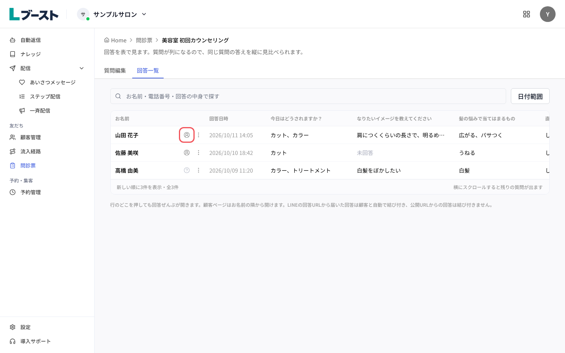Click the 一斉配信 megaphone icon
The height and width of the screenshot is (353, 565).
[22, 111]
